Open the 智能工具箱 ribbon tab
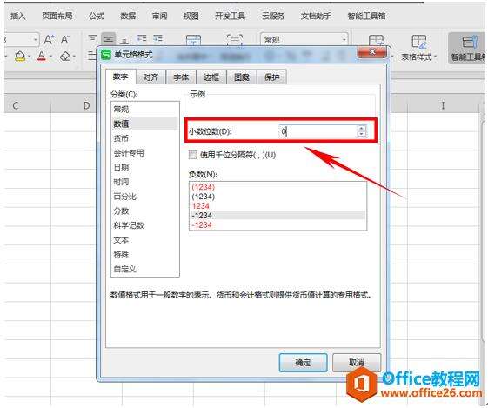The image size is (488, 408). tap(366, 16)
